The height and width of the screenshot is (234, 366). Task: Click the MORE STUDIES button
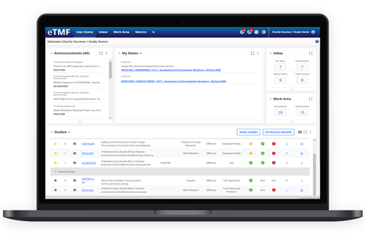point(248,132)
